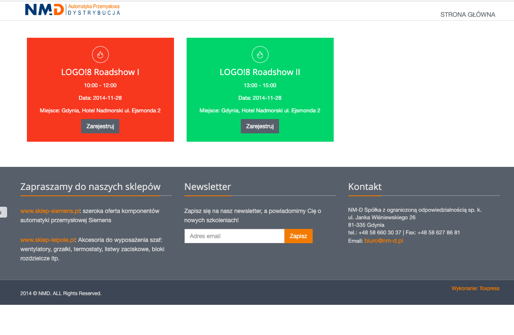
Task: Click the Zapraszamy do naszych sklepów heading
Action: 90,187
